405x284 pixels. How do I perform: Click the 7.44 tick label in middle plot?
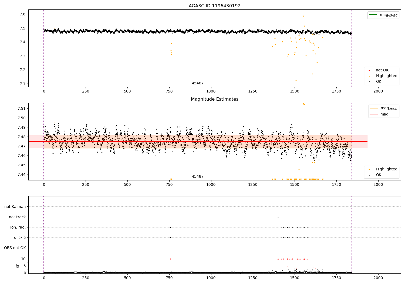(21, 174)
